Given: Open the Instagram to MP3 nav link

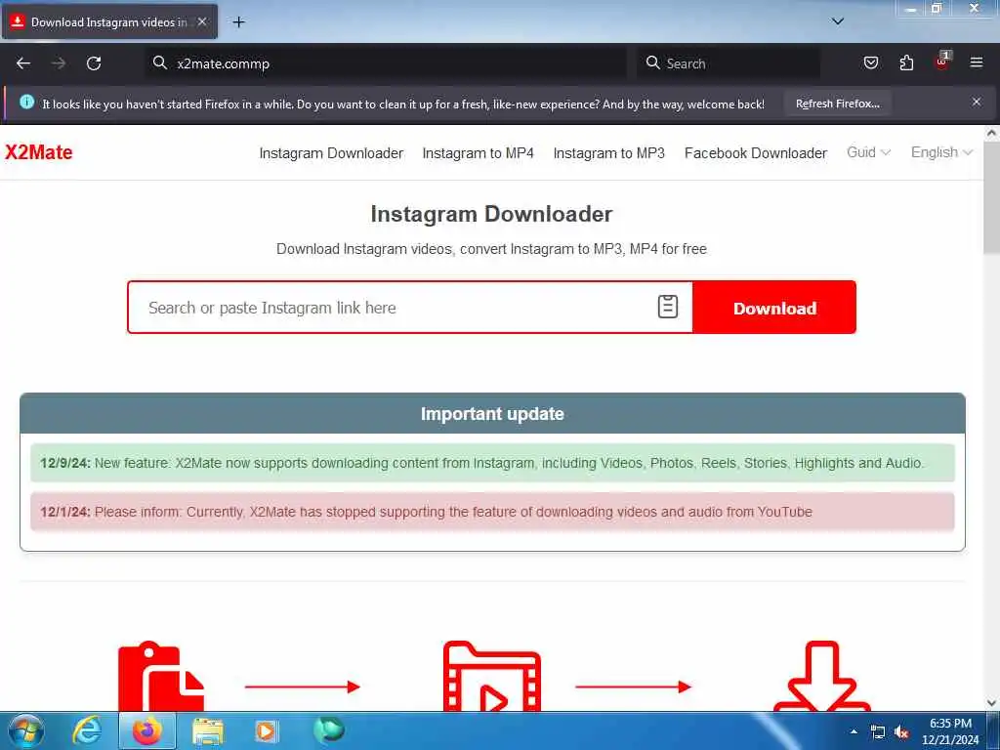Looking at the screenshot, I should point(609,153).
